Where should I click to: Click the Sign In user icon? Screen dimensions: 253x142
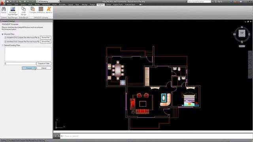(216, 2)
